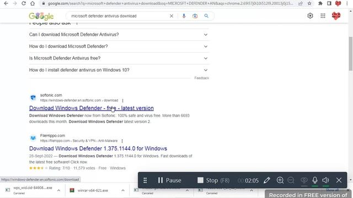This screenshot has width=353, height=198.
Task: Open the browser home page
Action: click(x=33, y=3)
